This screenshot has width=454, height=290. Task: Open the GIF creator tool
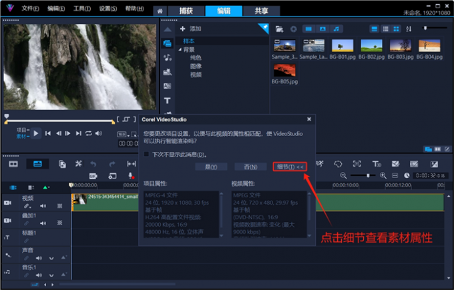click(93, 176)
